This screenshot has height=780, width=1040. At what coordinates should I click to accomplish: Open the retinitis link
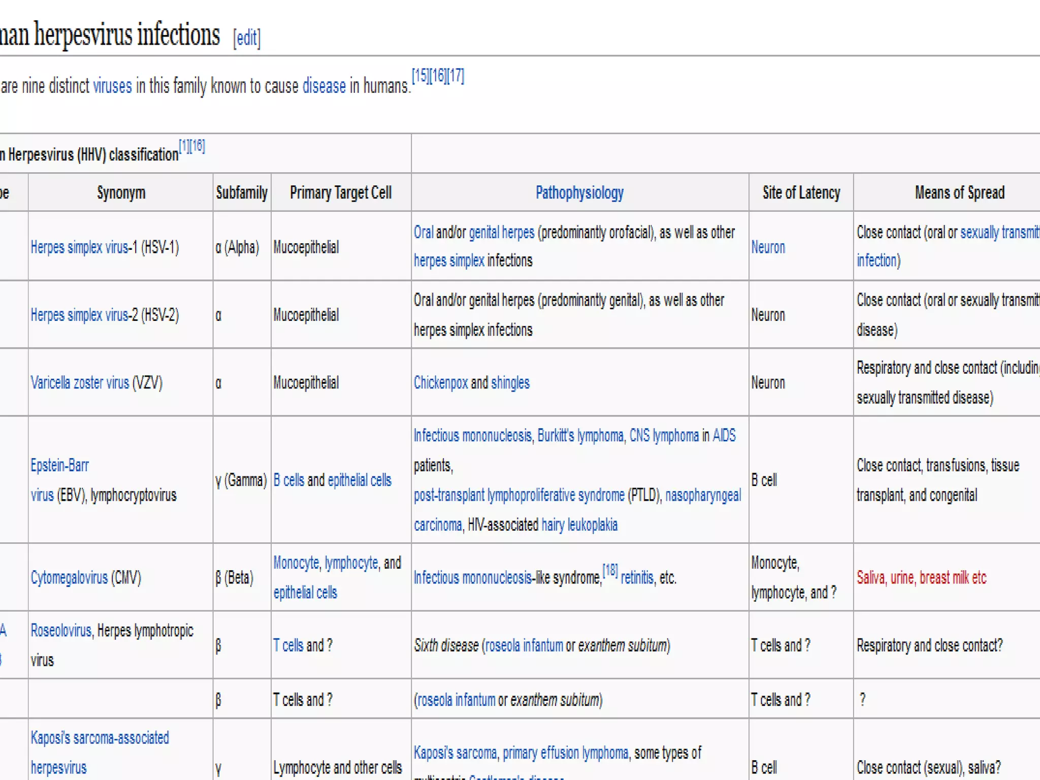pyautogui.click(x=637, y=578)
